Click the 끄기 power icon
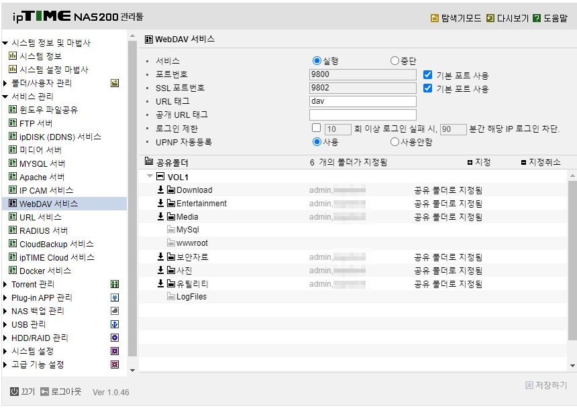577x412 pixels. click(x=14, y=392)
